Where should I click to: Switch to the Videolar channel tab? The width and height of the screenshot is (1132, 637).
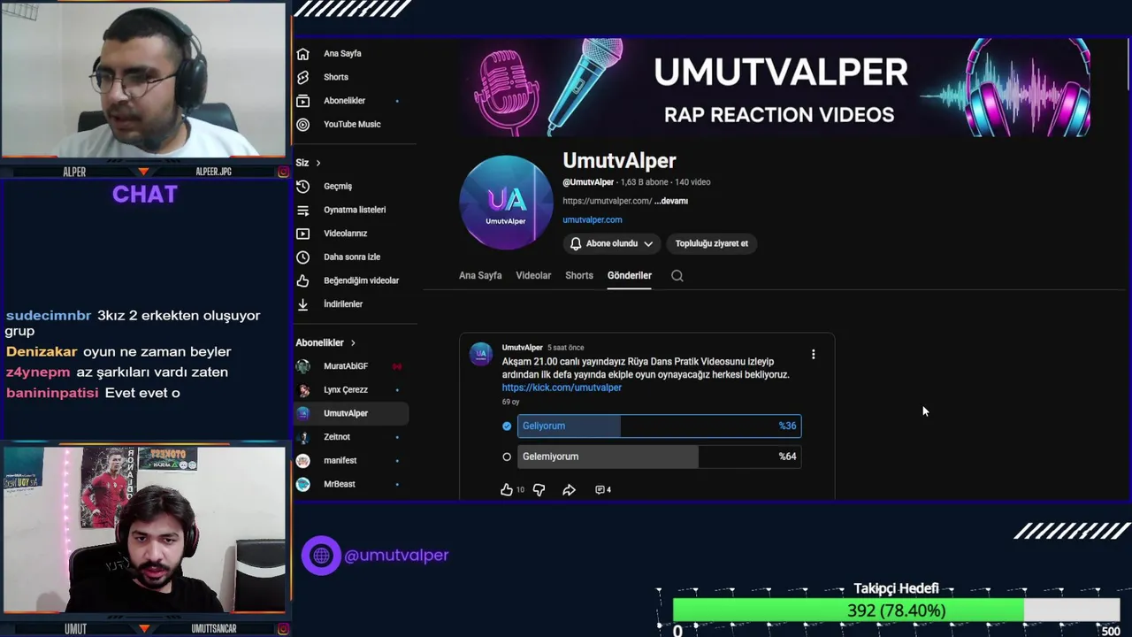click(533, 276)
